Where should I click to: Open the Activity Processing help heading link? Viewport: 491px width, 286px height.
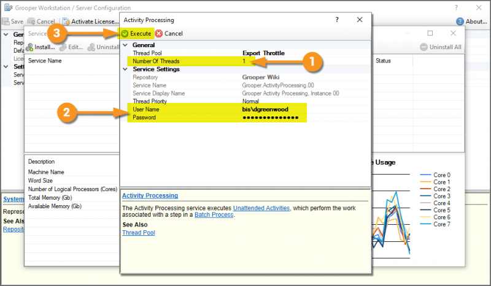click(x=150, y=195)
